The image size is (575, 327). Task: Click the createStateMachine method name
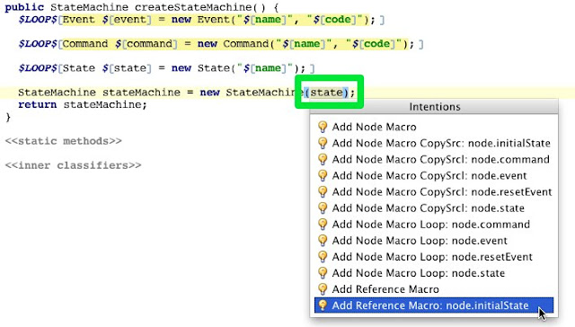[x=193, y=7]
